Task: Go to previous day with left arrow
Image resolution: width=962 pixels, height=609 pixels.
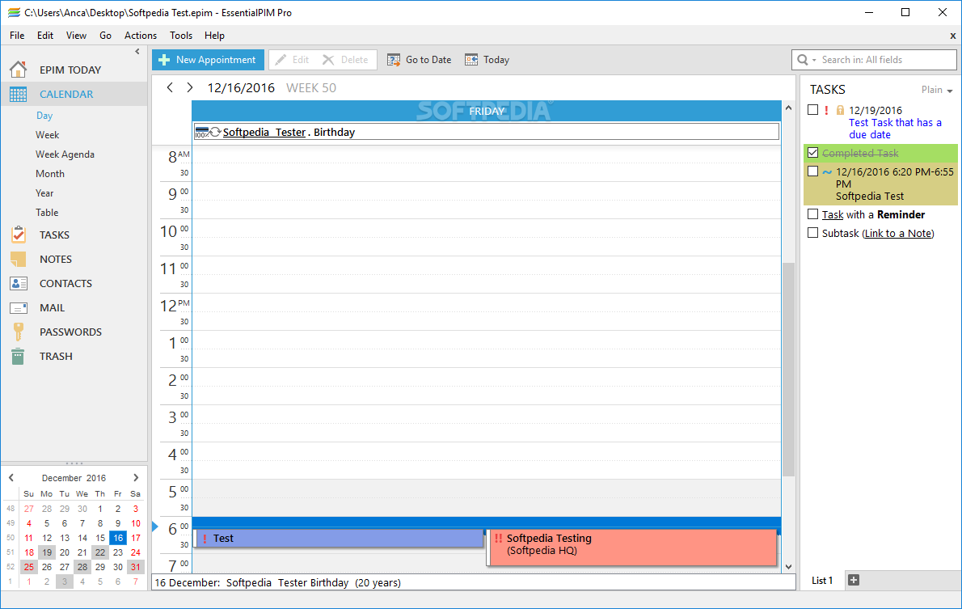Action: click(170, 88)
